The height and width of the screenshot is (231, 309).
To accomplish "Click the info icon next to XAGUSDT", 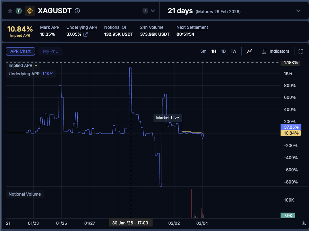I will pos(77,11).
